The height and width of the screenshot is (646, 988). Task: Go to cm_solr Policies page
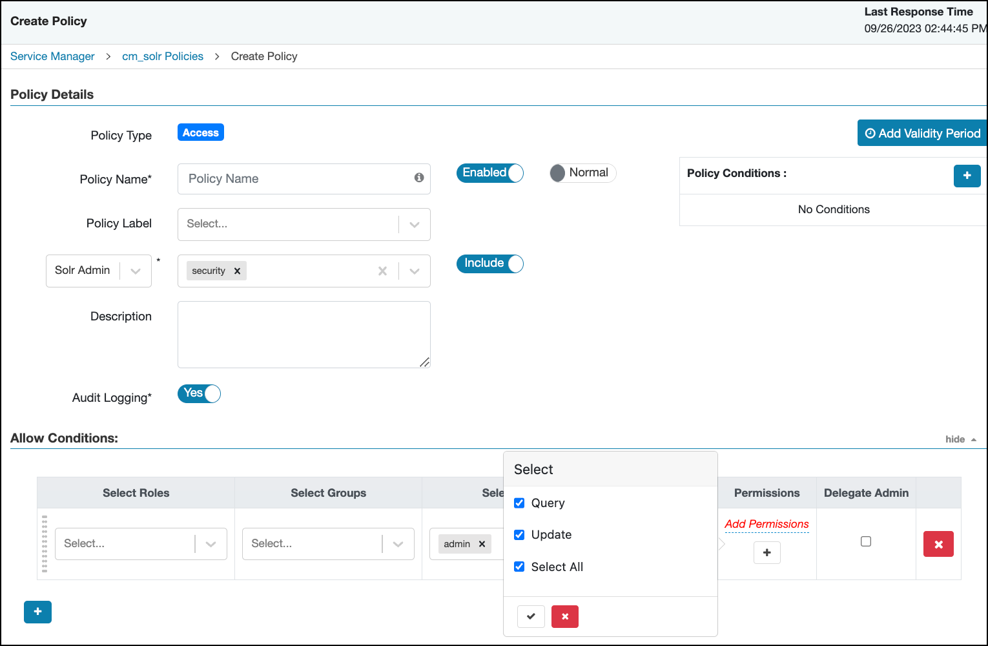tap(162, 56)
